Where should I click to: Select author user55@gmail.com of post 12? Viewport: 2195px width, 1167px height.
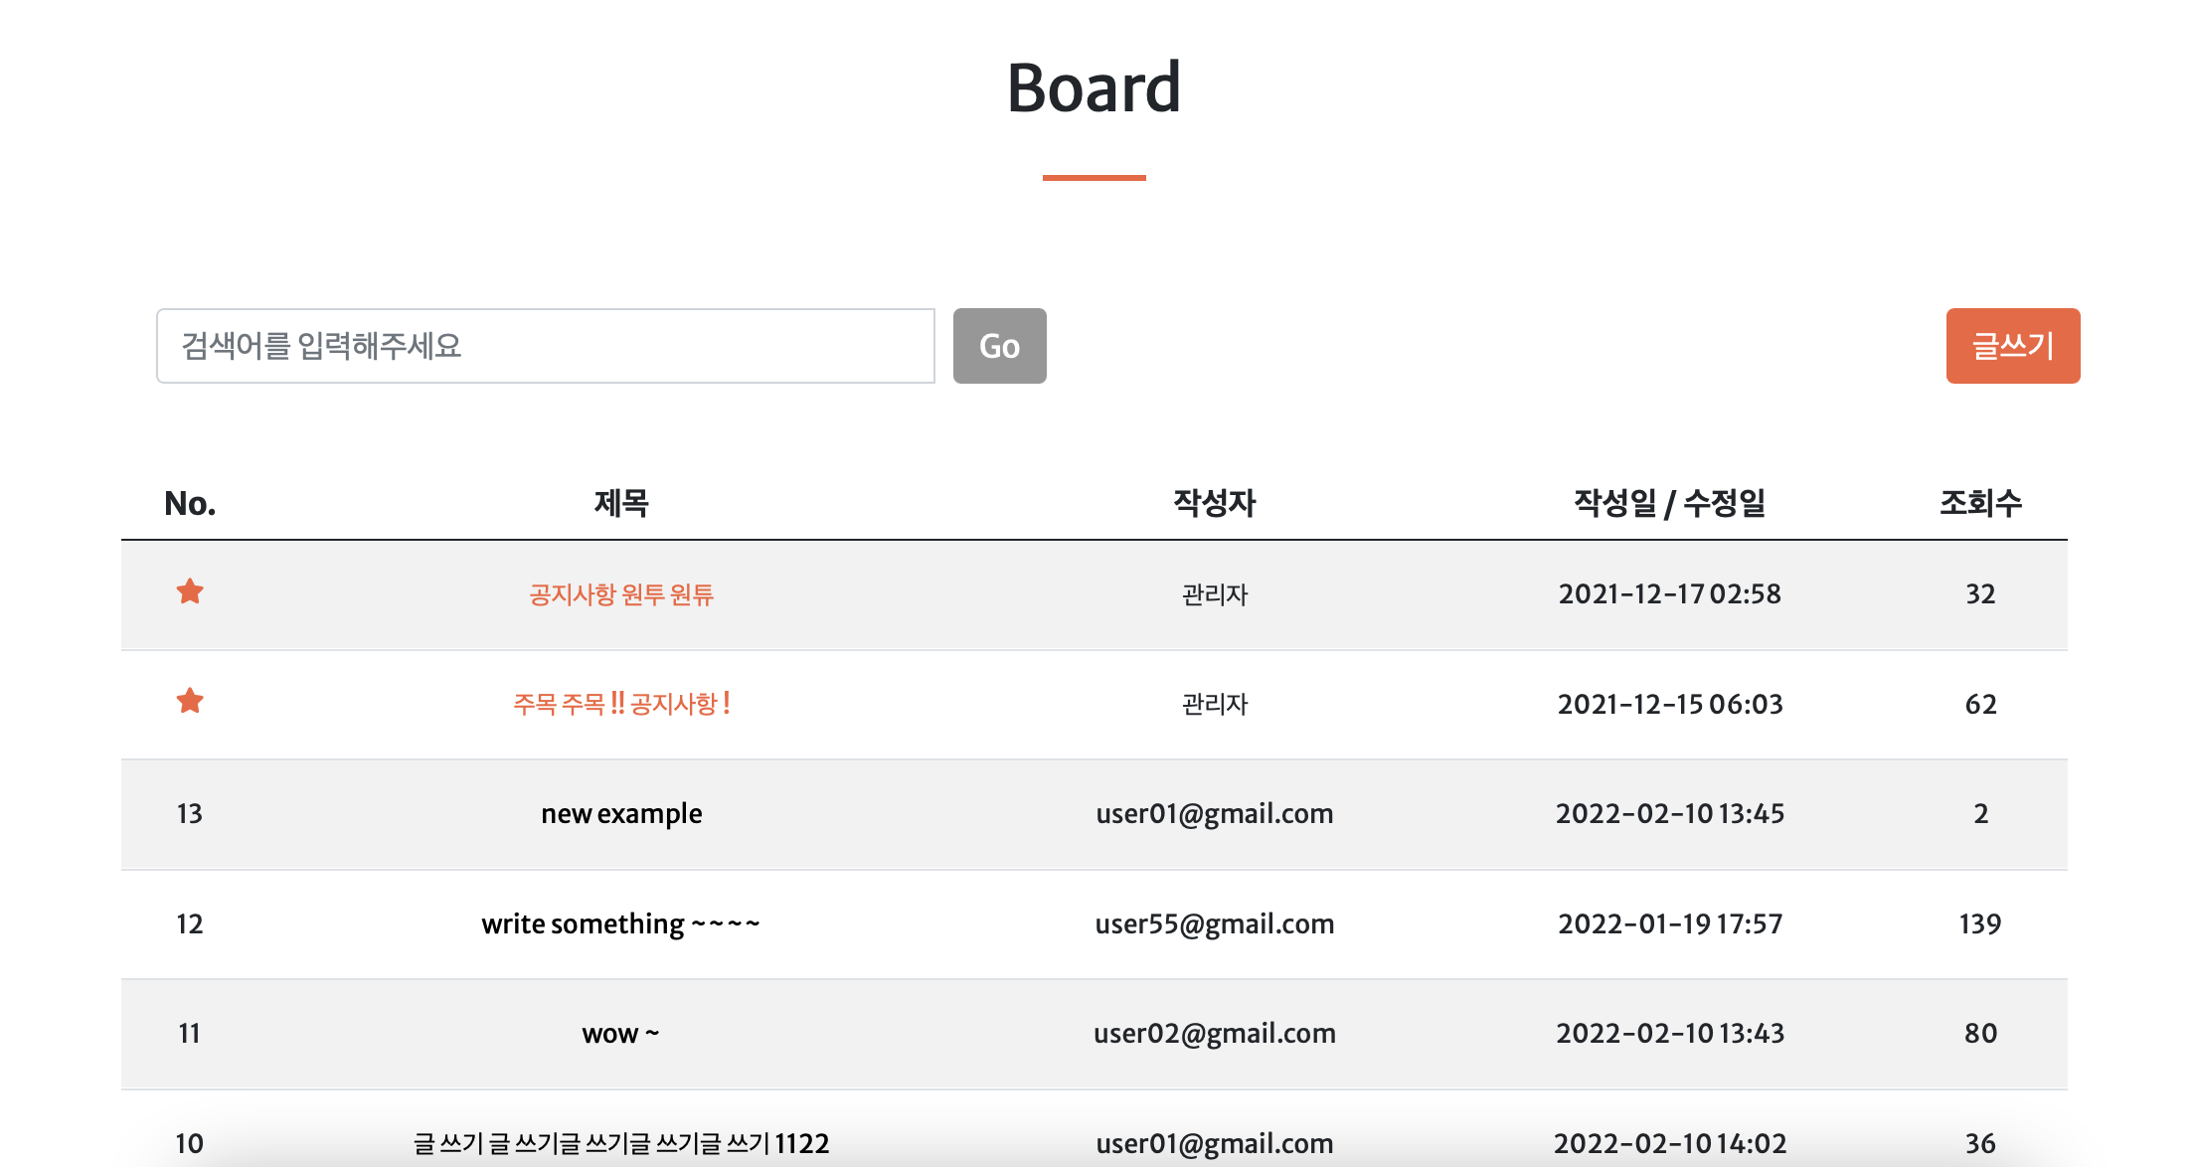tap(1214, 923)
